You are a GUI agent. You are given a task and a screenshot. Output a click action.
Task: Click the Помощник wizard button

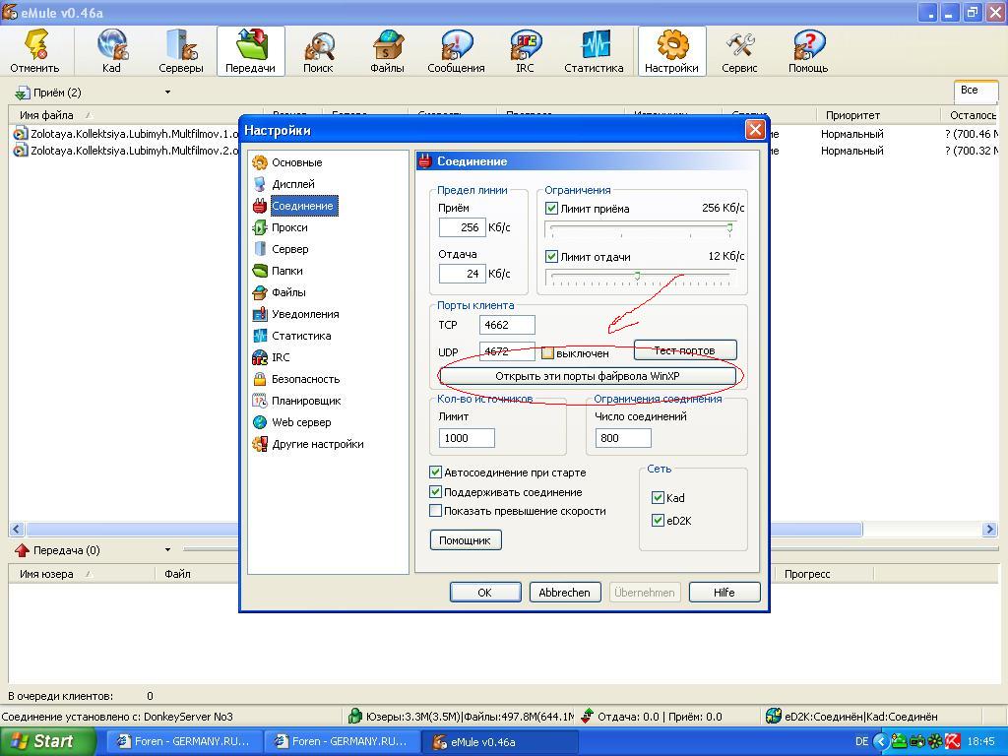tap(466, 540)
